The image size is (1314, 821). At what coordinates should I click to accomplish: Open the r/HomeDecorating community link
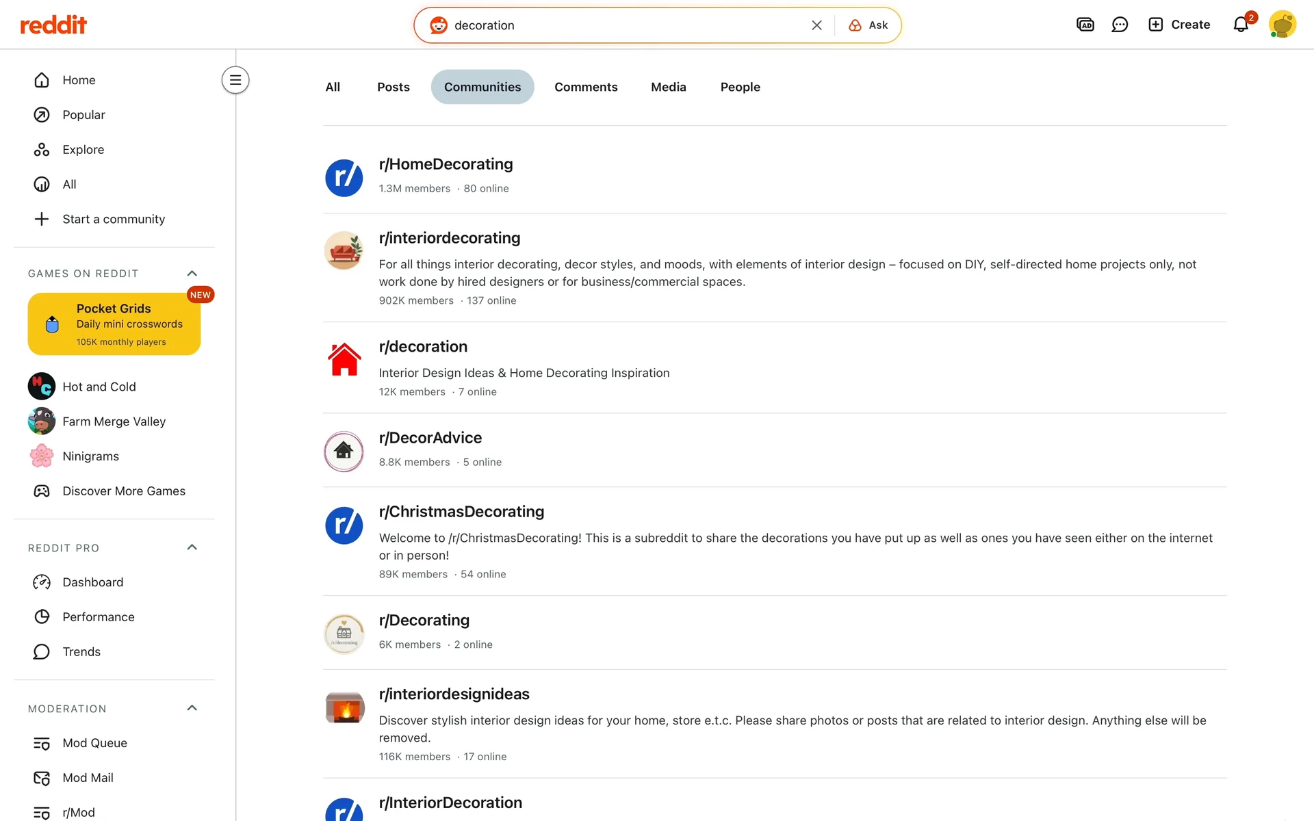pyautogui.click(x=446, y=164)
